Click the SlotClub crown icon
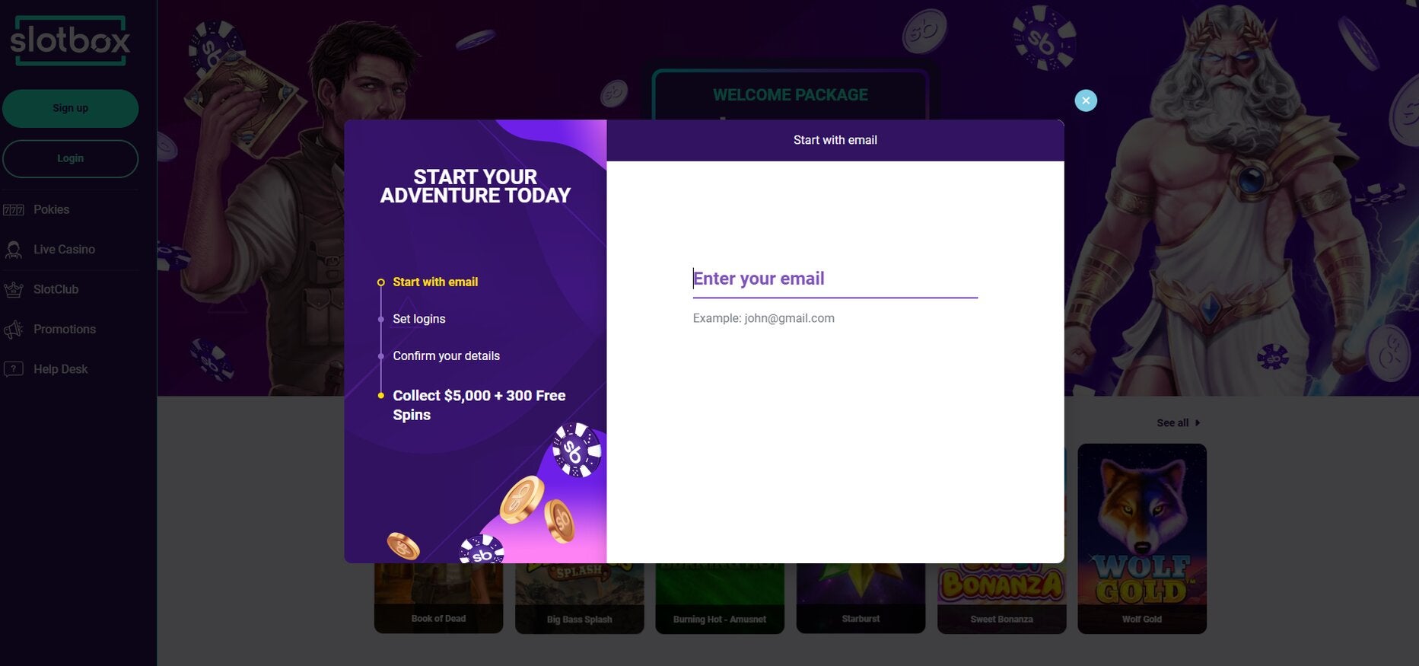This screenshot has width=1419, height=666. tap(14, 289)
